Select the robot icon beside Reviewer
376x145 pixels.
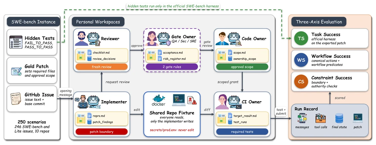point(94,40)
